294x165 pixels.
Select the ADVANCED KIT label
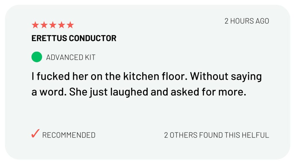[71, 57]
